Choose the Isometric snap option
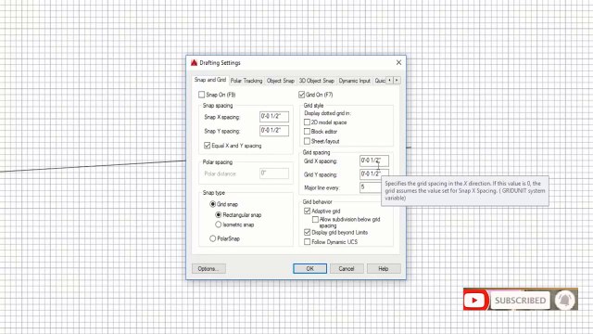 pos(219,225)
